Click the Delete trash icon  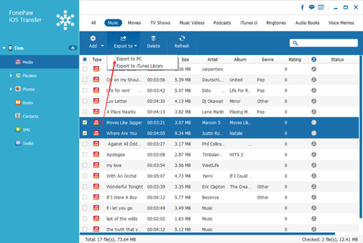(153, 38)
